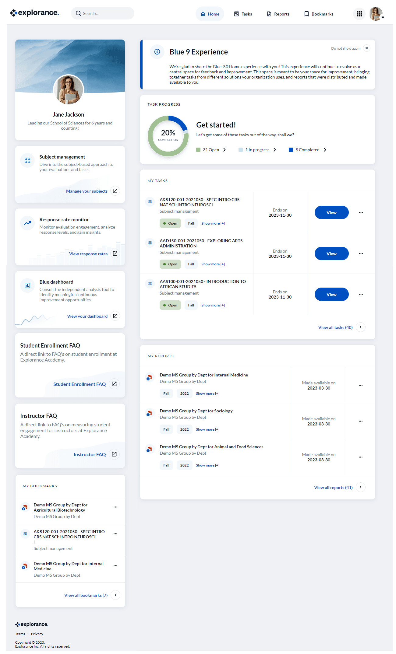The height and width of the screenshot is (654, 396).
Task: Expand the 31 Open tasks chevron
Action: pyautogui.click(x=225, y=150)
